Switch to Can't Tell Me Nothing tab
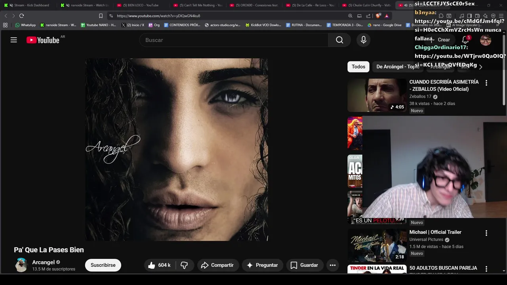The image size is (507, 285). coord(198,5)
